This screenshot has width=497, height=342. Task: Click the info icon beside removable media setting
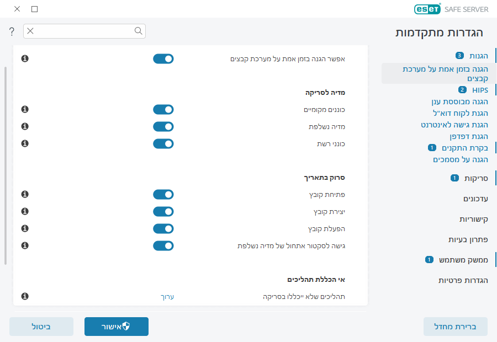(x=24, y=126)
